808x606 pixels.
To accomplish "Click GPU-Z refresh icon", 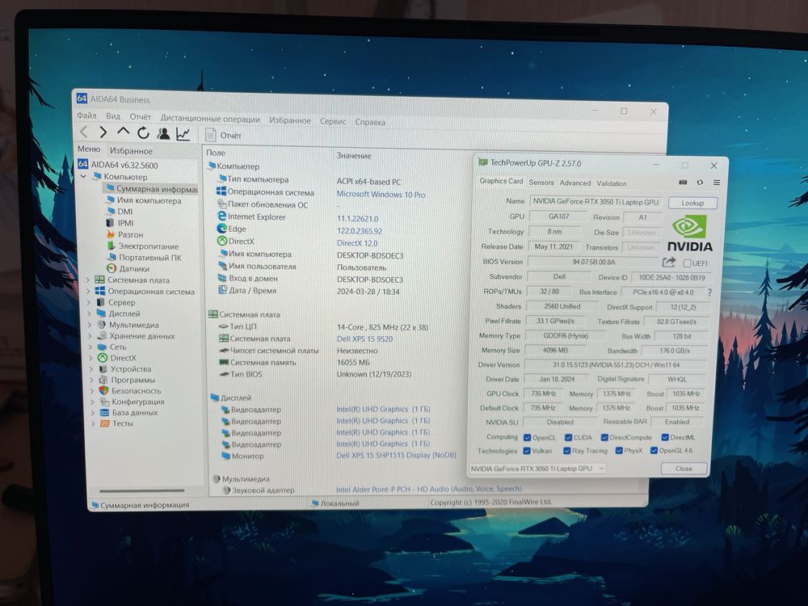I will tap(700, 183).
